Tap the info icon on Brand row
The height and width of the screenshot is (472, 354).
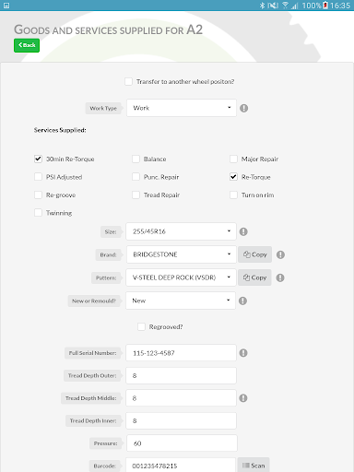280,254
